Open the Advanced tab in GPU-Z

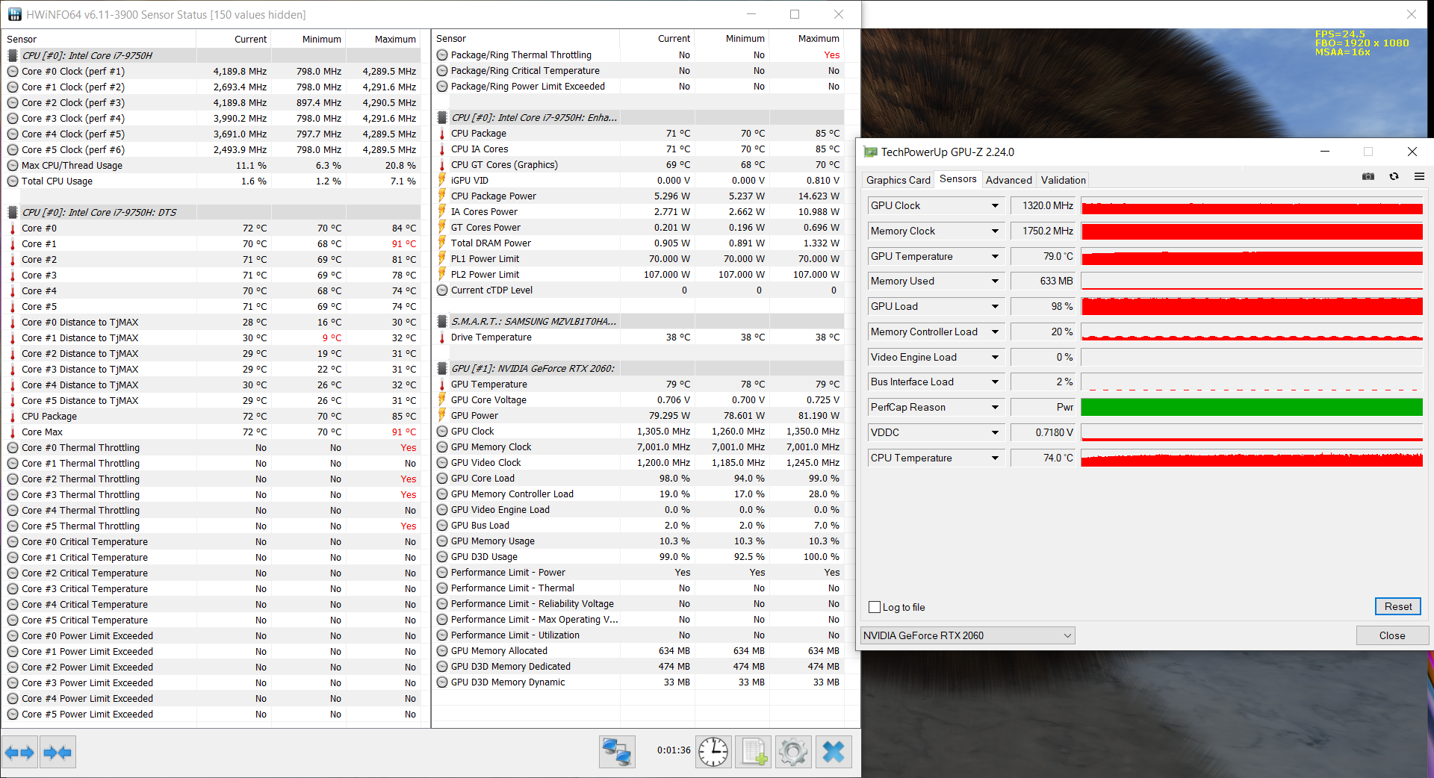tap(1009, 180)
